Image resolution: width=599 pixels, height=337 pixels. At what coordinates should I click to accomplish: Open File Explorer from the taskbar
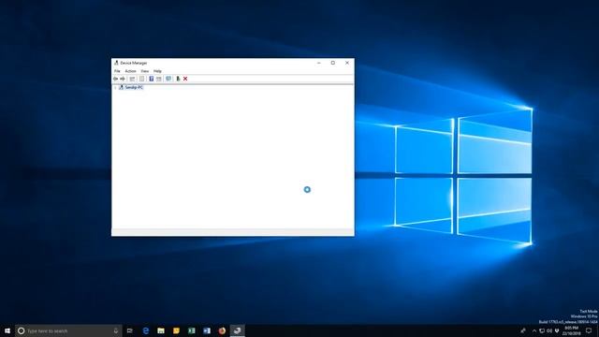161,330
